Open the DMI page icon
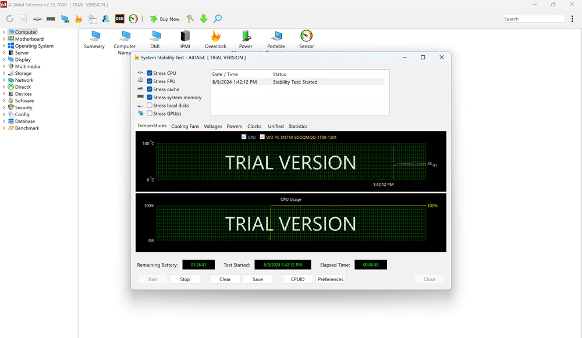 click(x=155, y=39)
